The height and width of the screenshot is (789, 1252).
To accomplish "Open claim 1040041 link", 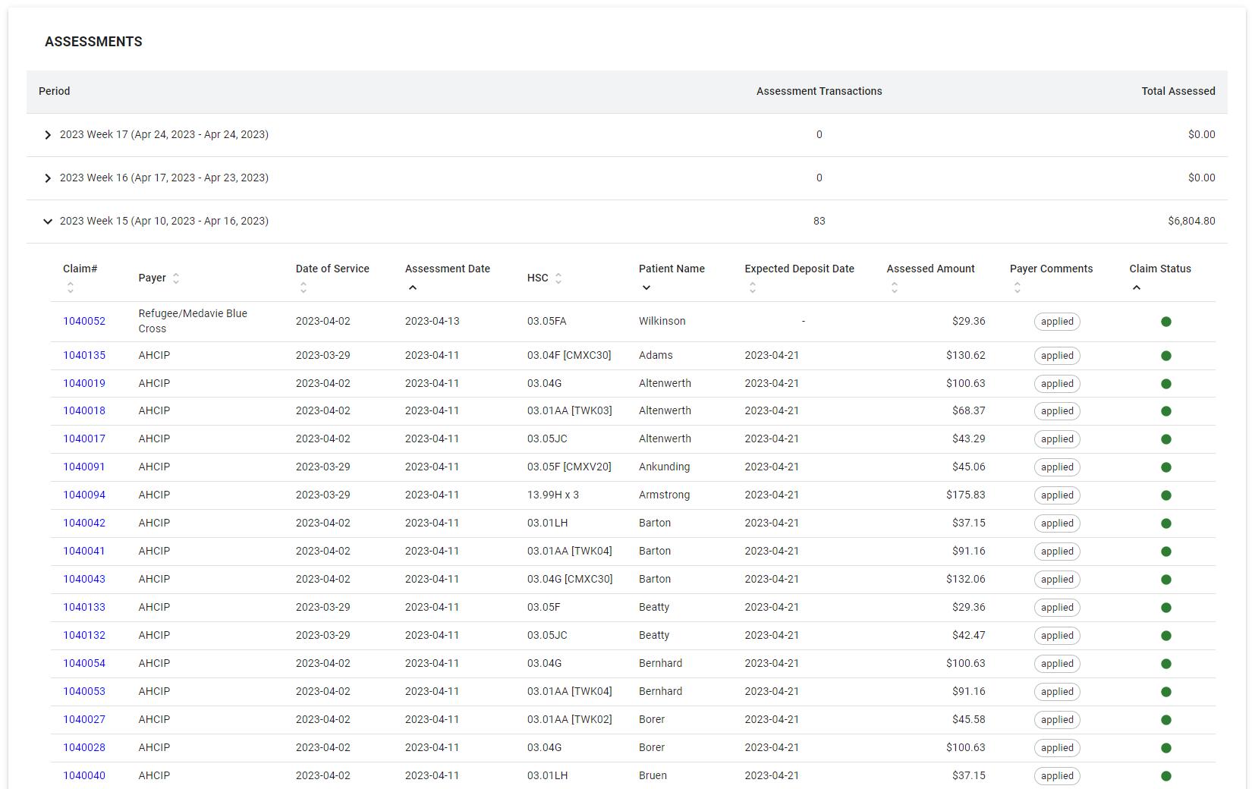I will click(84, 551).
